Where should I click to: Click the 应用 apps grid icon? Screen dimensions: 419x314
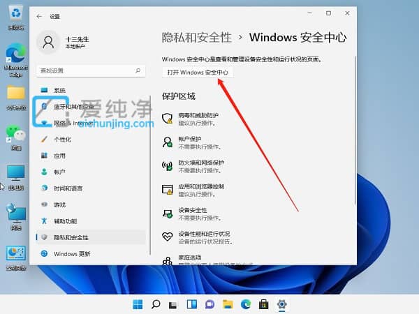45,156
